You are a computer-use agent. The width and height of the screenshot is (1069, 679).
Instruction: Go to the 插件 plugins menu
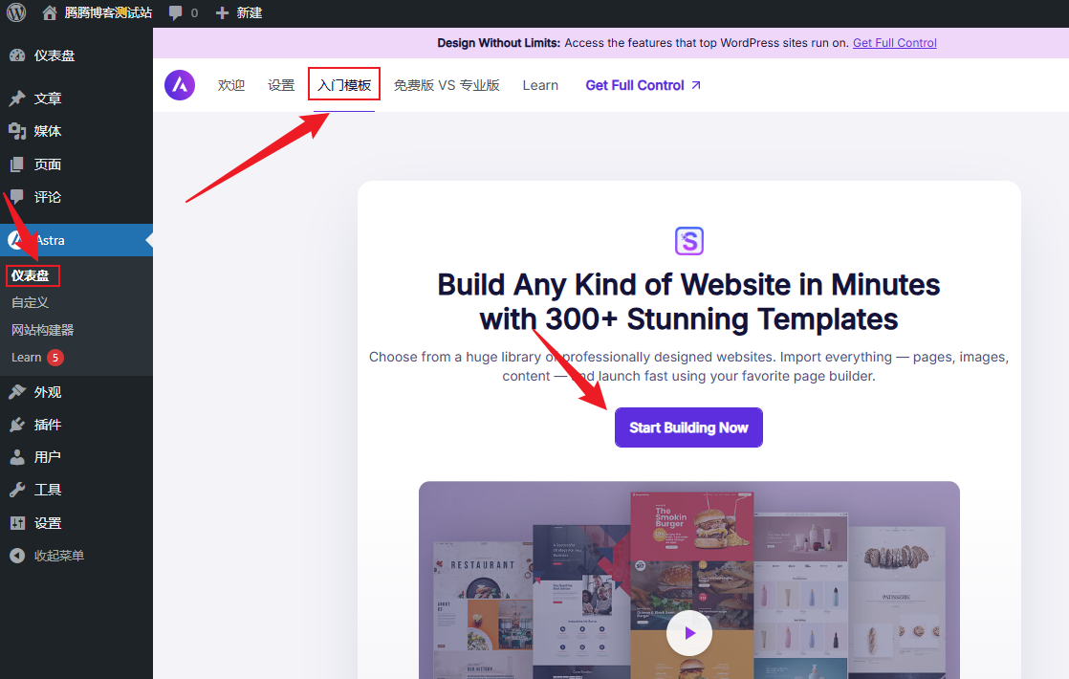tap(48, 425)
